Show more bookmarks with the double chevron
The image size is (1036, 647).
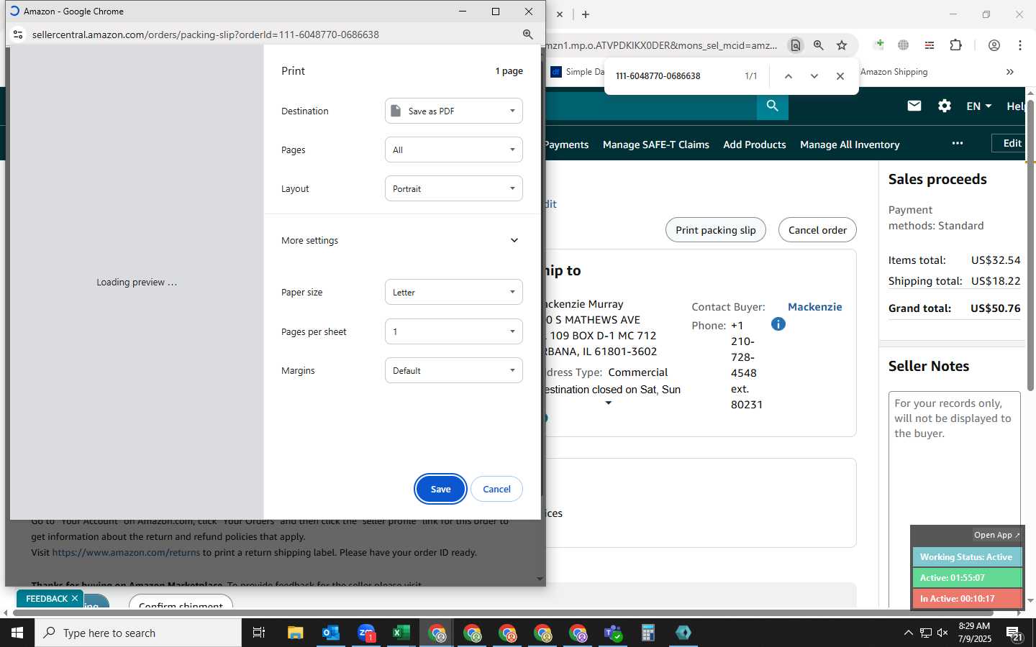[x=1010, y=72]
